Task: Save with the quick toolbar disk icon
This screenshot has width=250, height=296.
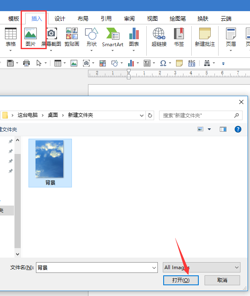Action: pyautogui.click(x=10, y=63)
